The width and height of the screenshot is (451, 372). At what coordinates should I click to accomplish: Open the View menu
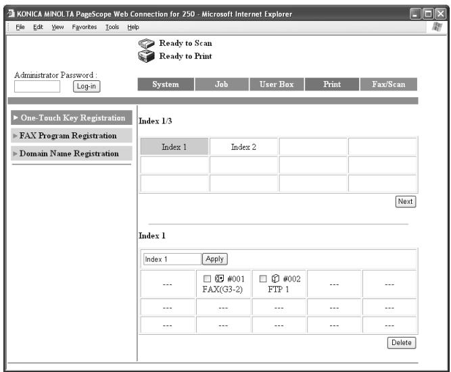57,27
